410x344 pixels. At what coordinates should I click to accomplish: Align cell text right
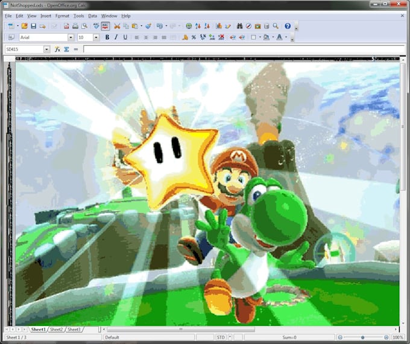155,37
